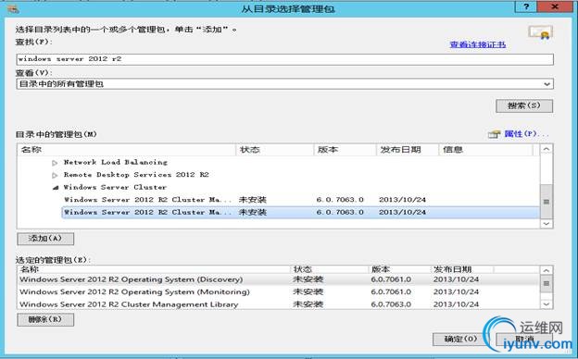Click selected packs 发布日期 column header
This screenshot has height=359, width=578.
462,269
